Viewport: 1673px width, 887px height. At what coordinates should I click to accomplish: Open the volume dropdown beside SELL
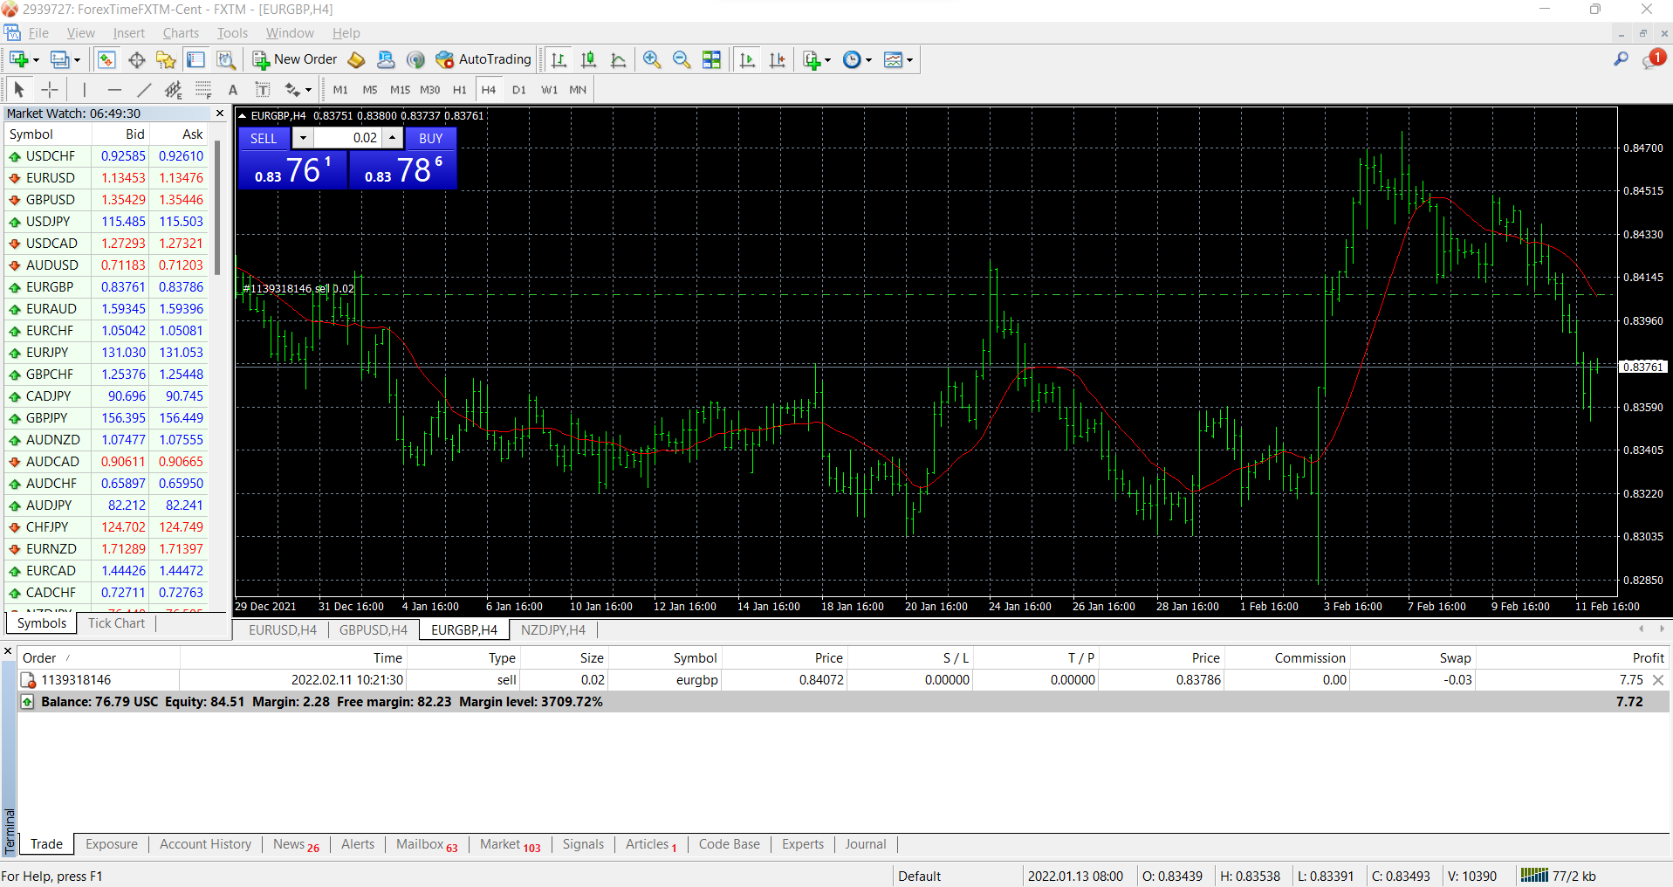(303, 138)
